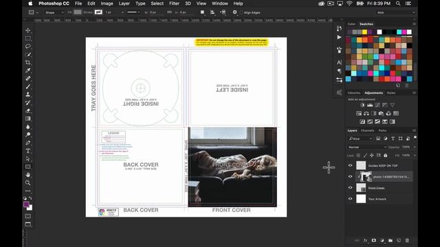Open the Image menu
Screen dimensions: 440x247
pyautogui.click(x=107, y=3)
